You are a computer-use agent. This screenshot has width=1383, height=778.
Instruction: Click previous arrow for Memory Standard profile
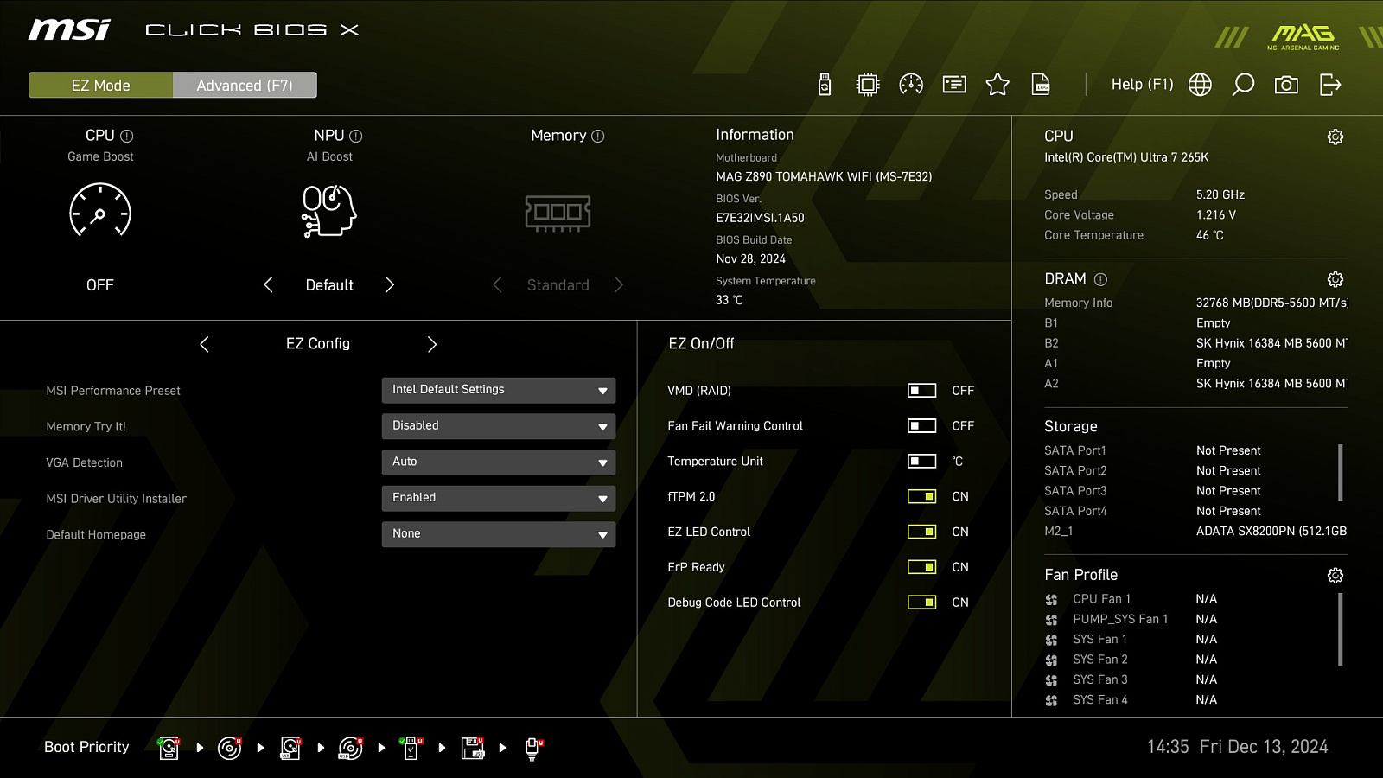click(497, 285)
